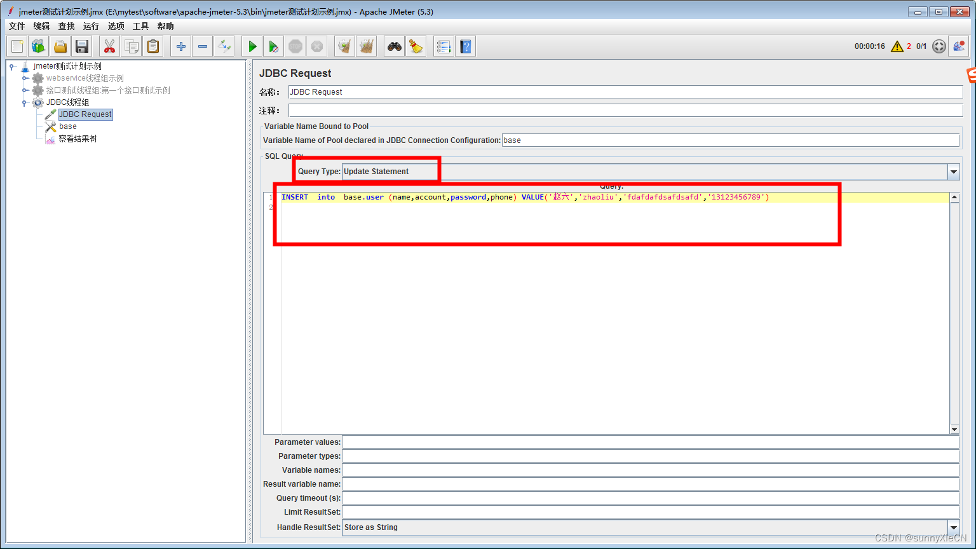The width and height of the screenshot is (976, 549).
Task: Start test with no pauses icon
Action: click(x=274, y=46)
